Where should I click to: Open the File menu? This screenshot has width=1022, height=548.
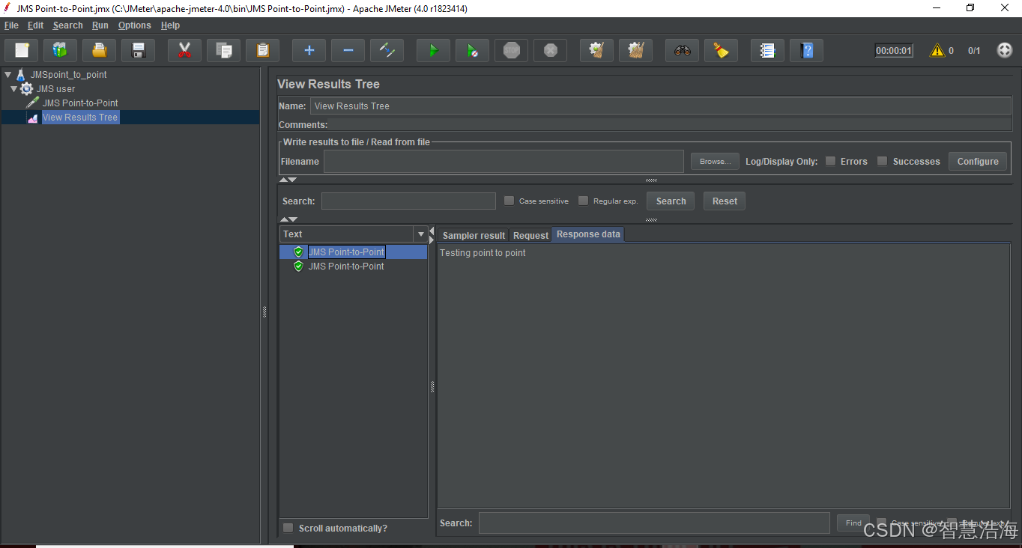point(11,25)
